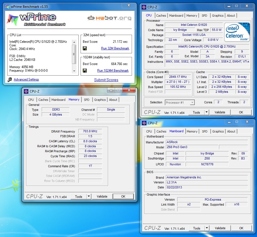Switch to CPU tab in Memory window
This screenshot has height=237, width=257.
coord(31,100)
